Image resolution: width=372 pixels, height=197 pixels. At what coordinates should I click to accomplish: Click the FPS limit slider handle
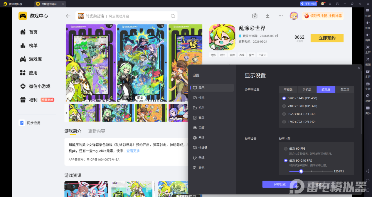(301, 171)
